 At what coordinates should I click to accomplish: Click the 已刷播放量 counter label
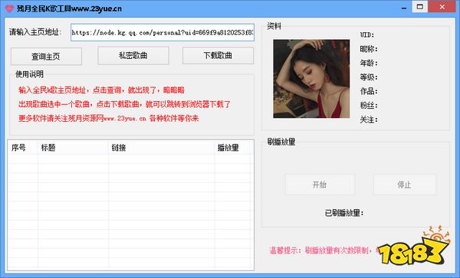344,213
